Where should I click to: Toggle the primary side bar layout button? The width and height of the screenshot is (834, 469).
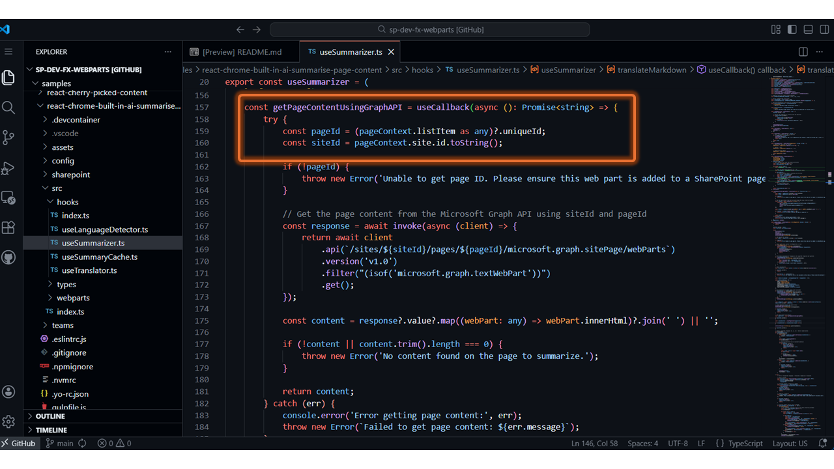pos(792,29)
